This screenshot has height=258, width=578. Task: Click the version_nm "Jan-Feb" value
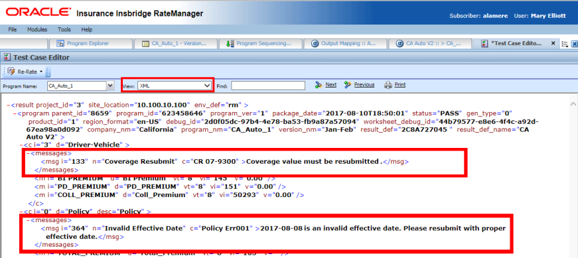[339, 130]
